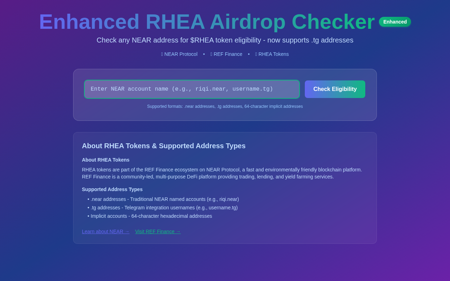Follow the Visit REF Finance link
450x281 pixels.
pos(158,231)
